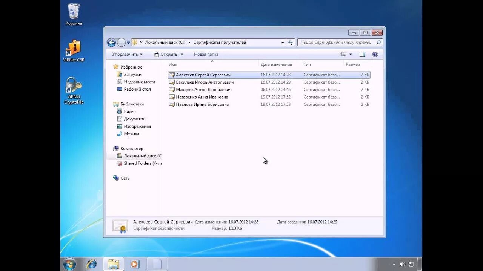Launch ViPNet CryptoFile desktop shortcut
Viewport: 483px width, 271px height.
(74, 91)
